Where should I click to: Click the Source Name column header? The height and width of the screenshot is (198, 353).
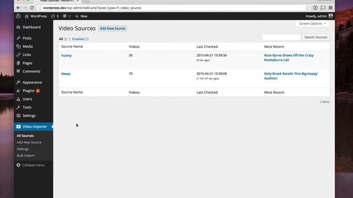point(72,46)
